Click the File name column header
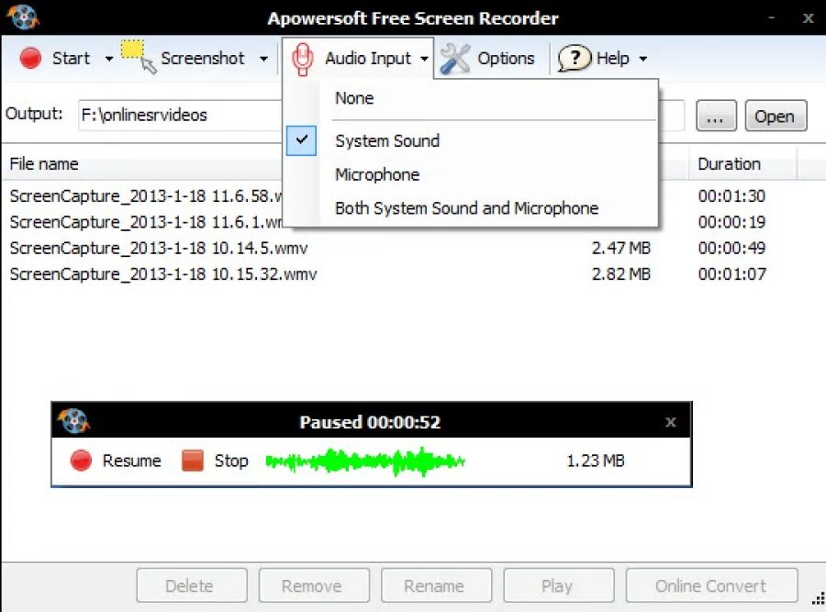The width and height of the screenshot is (826, 612). coord(44,164)
